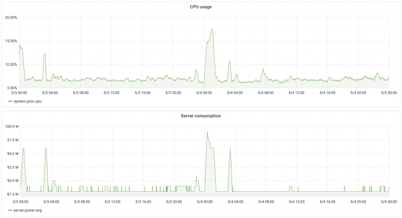Click the 87.5 W label on power axis
This screenshot has width=402, height=218.
pos(11,194)
